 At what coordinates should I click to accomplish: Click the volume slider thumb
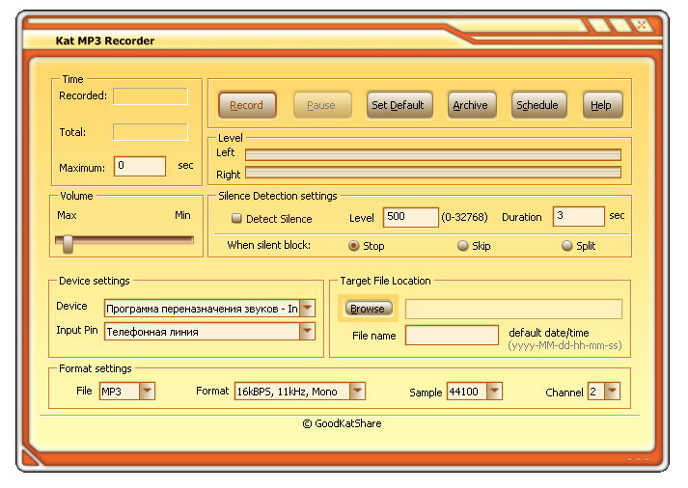coord(68,244)
